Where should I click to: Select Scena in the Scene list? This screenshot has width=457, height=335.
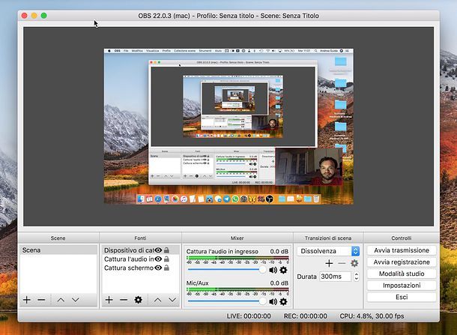[x=58, y=250]
